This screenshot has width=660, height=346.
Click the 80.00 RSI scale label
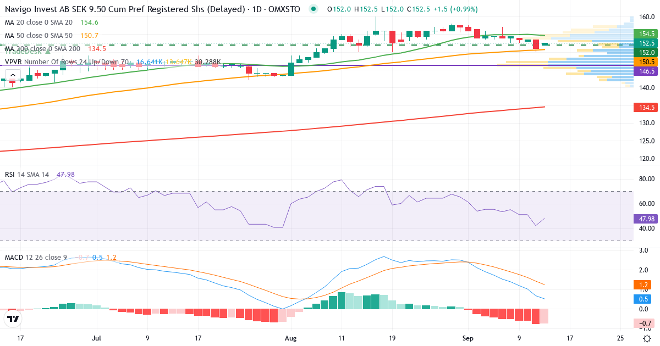pos(647,179)
